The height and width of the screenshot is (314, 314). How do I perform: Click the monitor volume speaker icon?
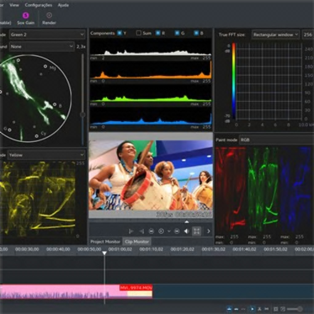[186, 231]
